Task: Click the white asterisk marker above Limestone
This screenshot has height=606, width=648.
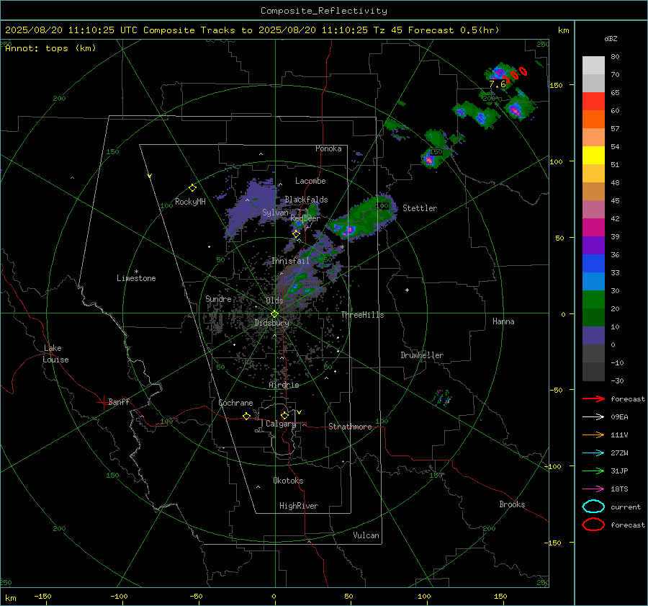Action: [x=136, y=272]
